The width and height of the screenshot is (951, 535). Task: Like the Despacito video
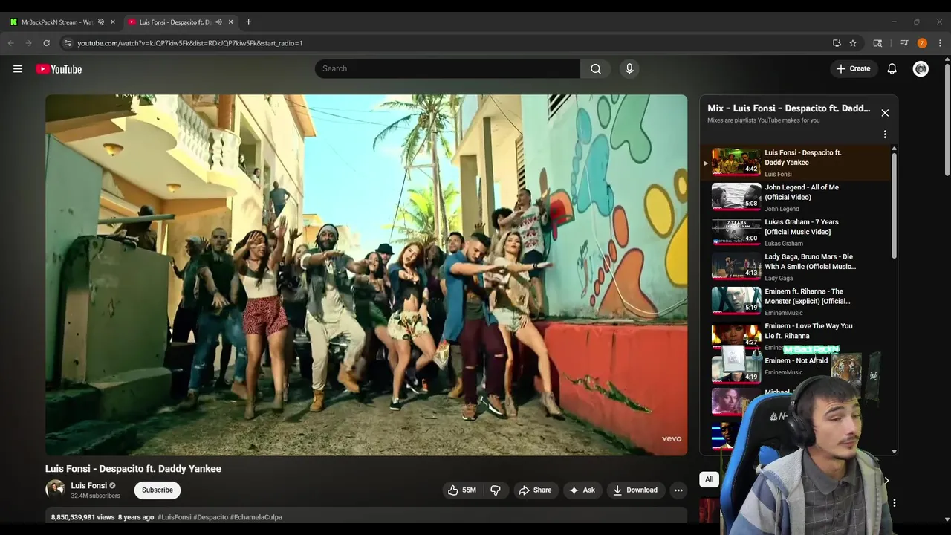point(461,490)
